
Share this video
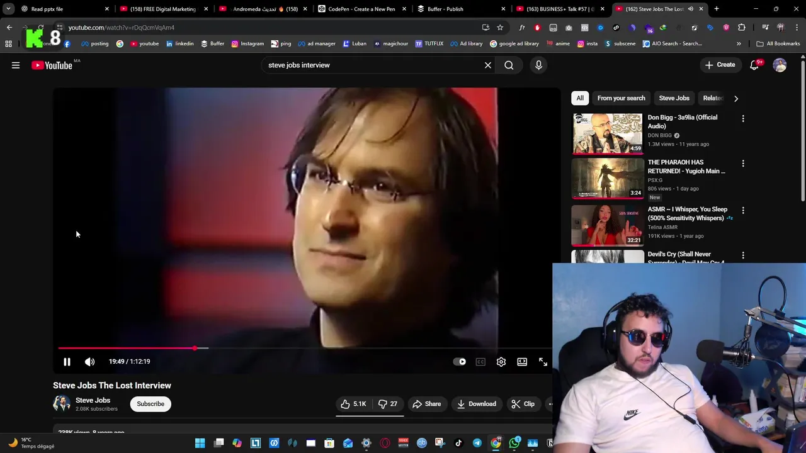pos(426,404)
